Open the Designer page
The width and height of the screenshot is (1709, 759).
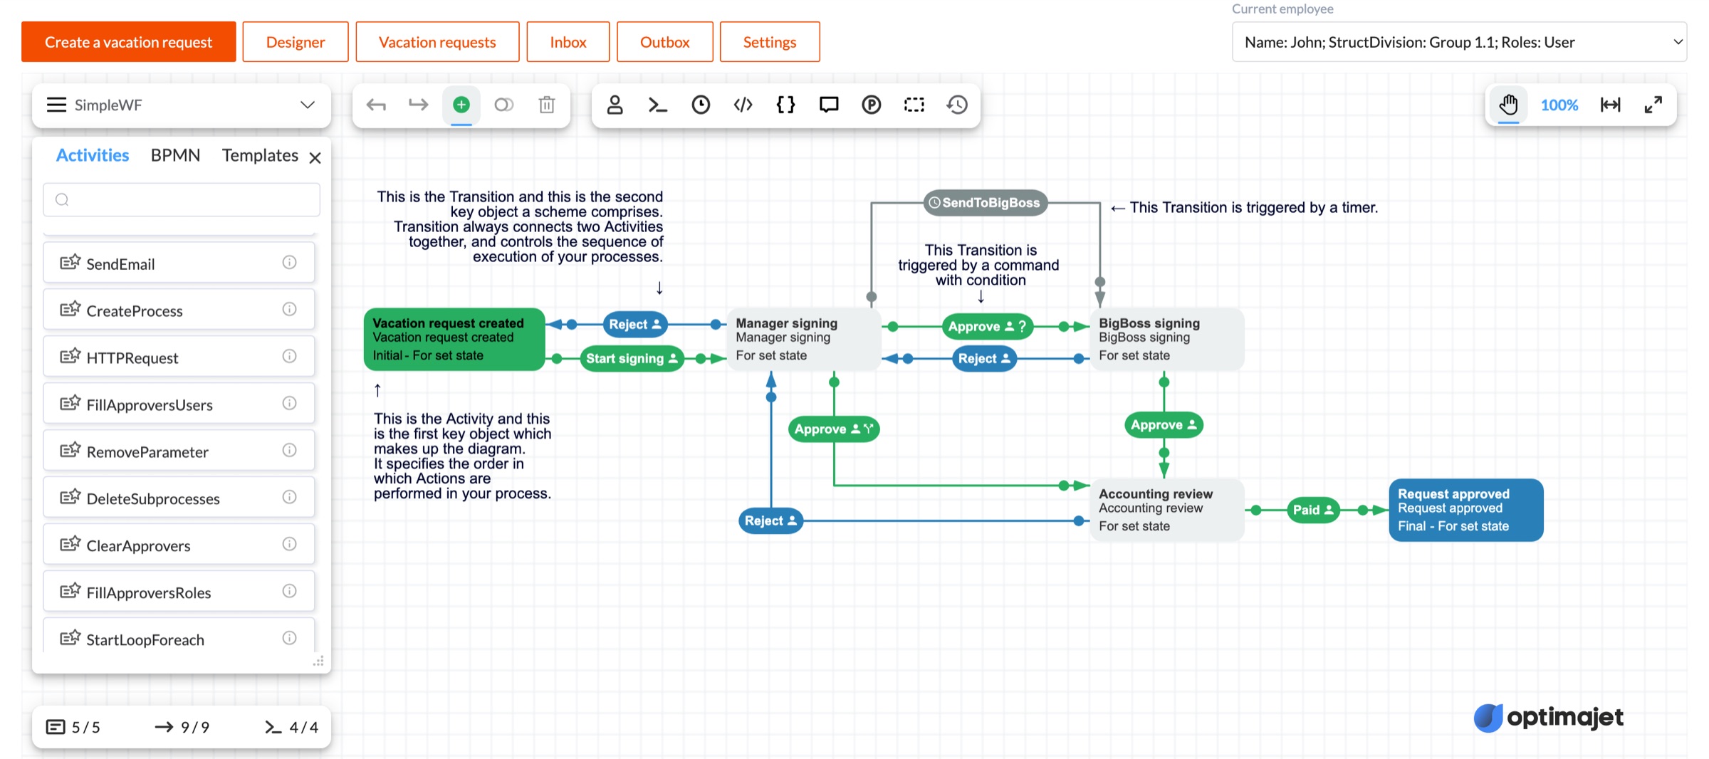tap(296, 42)
